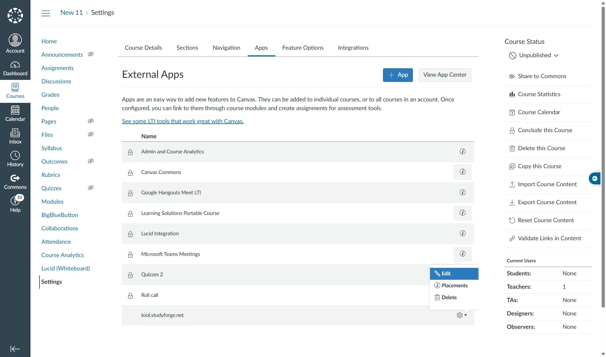The width and height of the screenshot is (606, 357).
Task: Open the History clock icon
Action: [15, 159]
